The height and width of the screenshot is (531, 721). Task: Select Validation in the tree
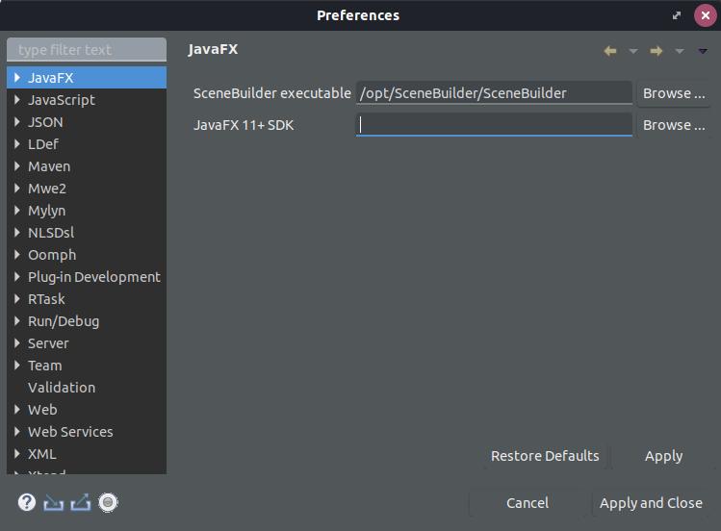(62, 388)
